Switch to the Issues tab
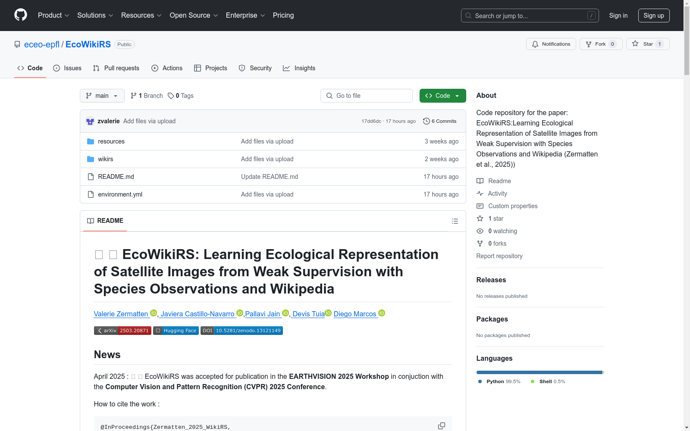This screenshot has width=690, height=431. (x=67, y=68)
